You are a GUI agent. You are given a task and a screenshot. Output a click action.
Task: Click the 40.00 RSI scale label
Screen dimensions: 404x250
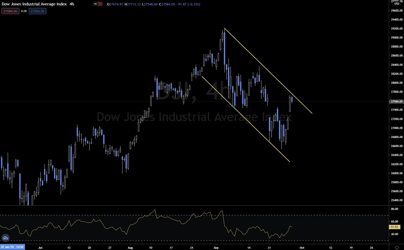(394, 234)
